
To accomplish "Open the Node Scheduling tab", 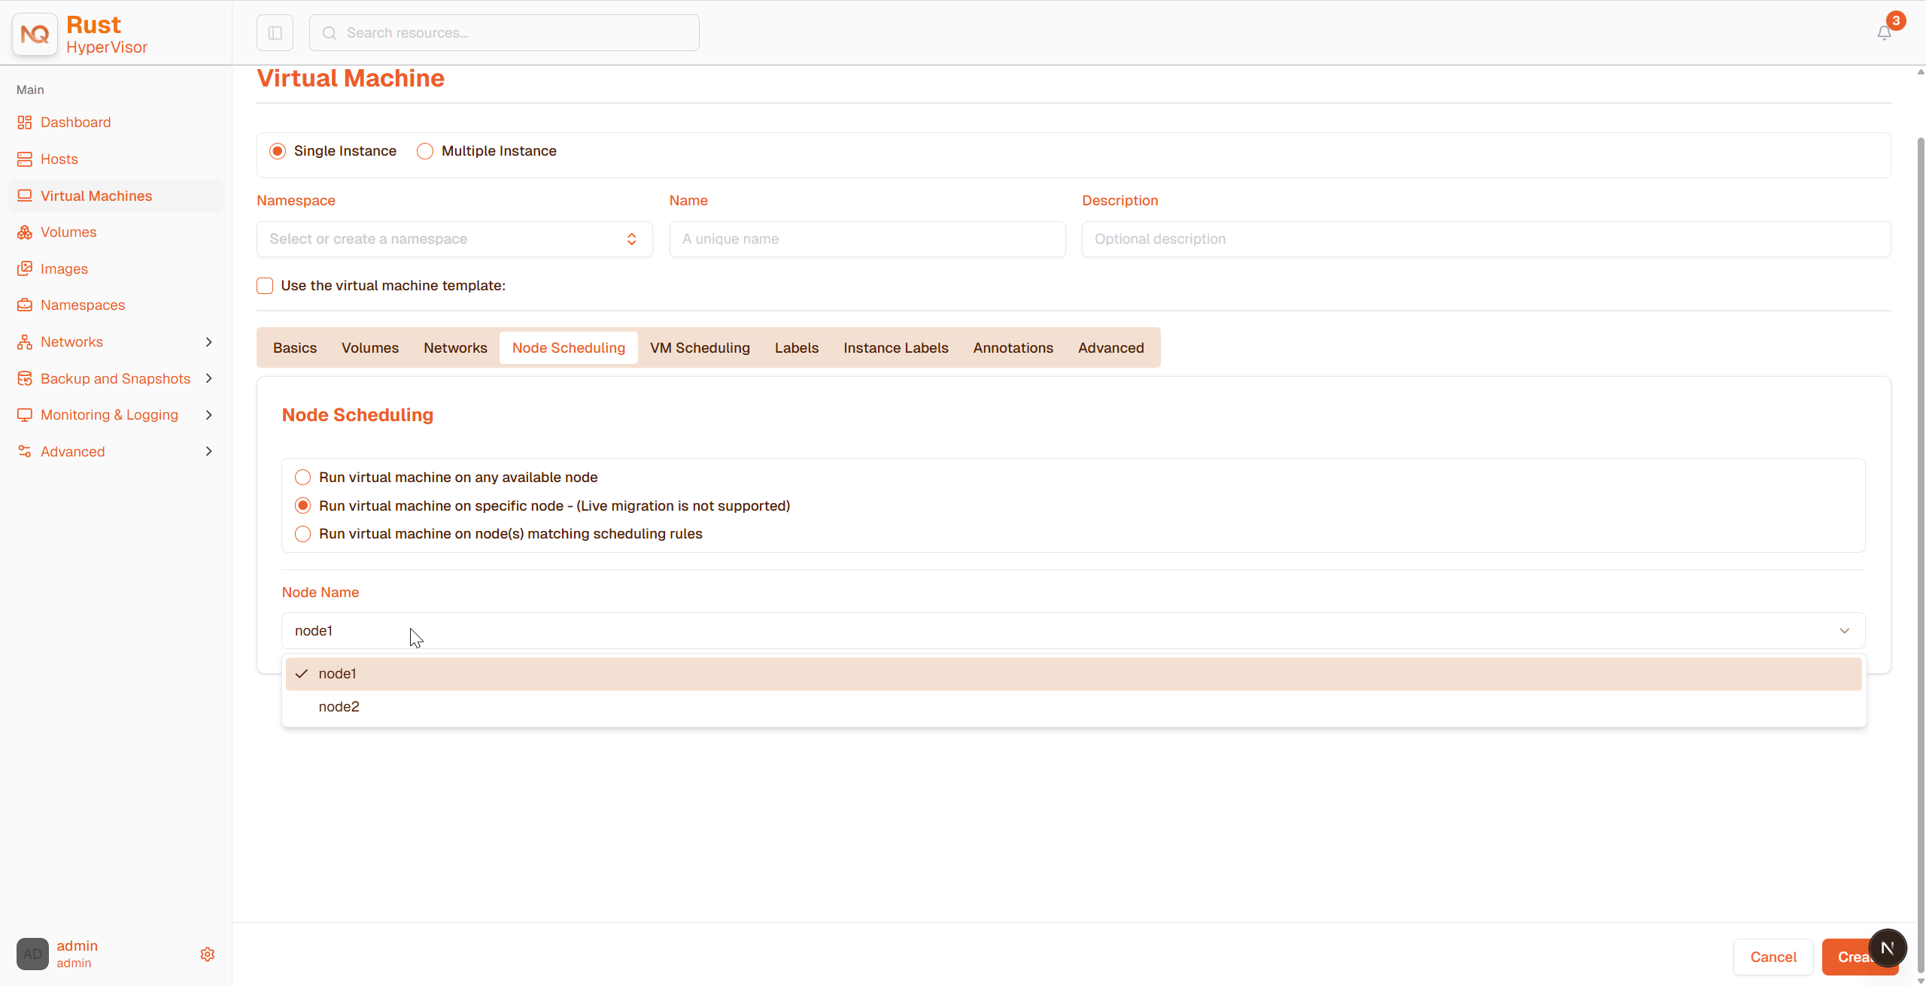I will (x=569, y=348).
